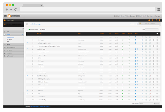The width and height of the screenshot is (165, 112).
Task: Open the With Selected dropdown
Action: (x=146, y=103)
